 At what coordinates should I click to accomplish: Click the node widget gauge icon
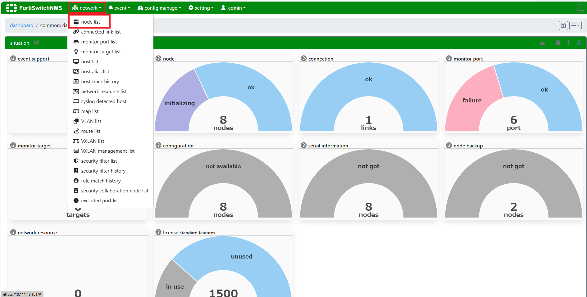click(158, 58)
